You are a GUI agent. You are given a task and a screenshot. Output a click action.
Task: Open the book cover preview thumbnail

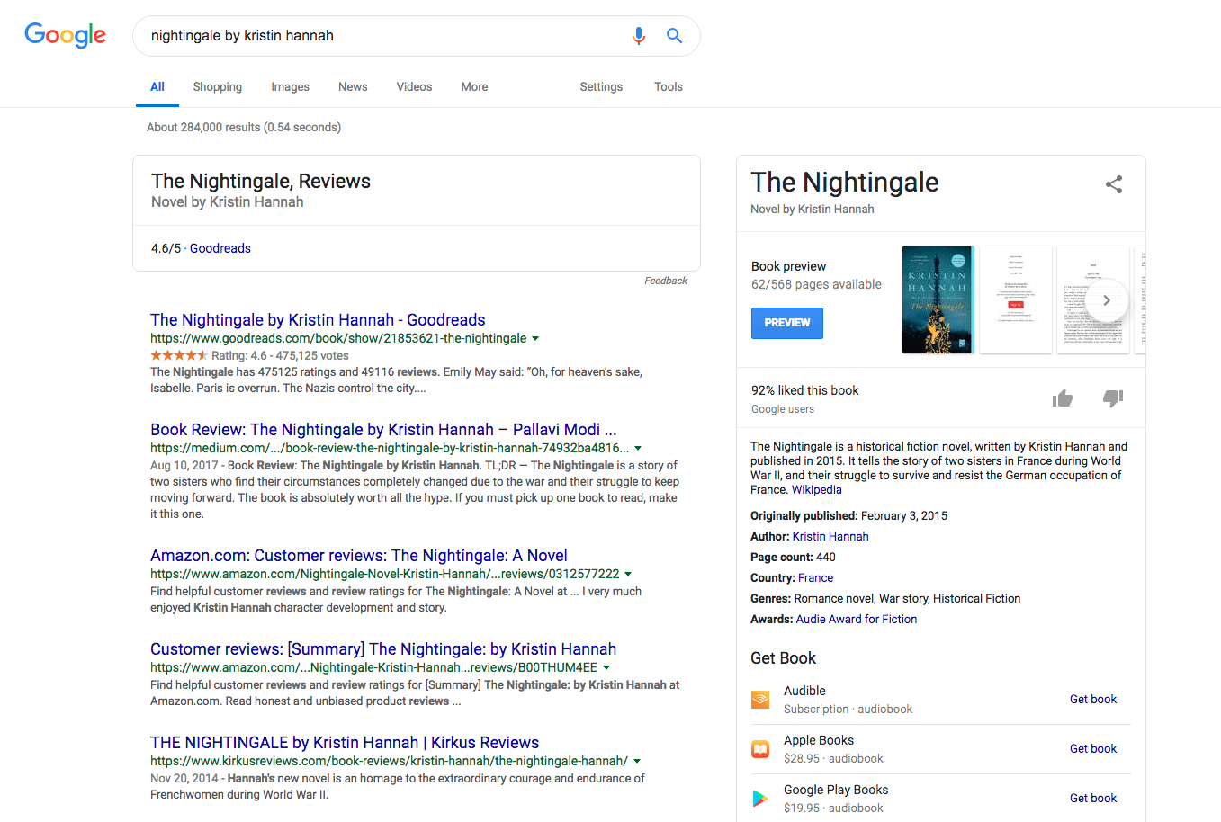click(938, 299)
